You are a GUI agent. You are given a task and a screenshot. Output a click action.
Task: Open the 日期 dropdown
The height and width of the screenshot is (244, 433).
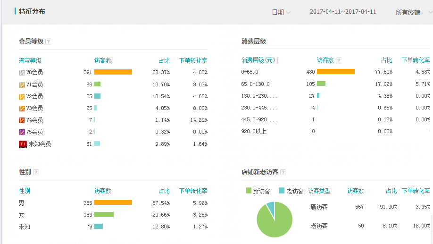281,12
